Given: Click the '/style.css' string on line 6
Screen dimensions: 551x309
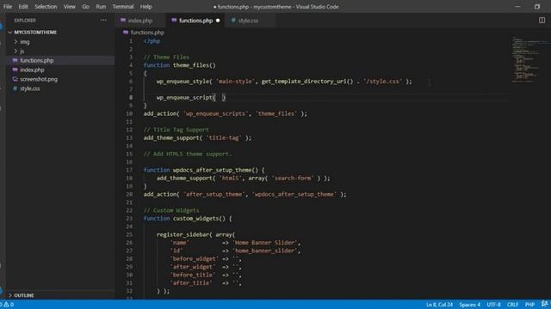Looking at the screenshot, I should 382,82.
